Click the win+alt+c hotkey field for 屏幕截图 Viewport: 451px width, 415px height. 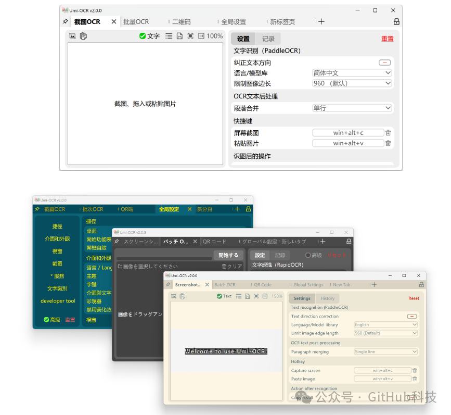click(x=348, y=133)
